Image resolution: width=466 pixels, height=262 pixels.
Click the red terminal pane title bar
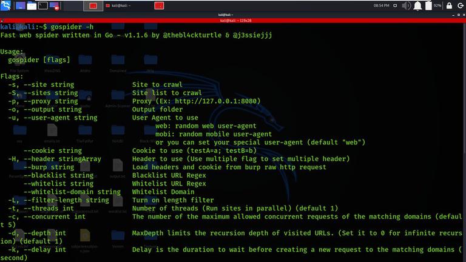coord(233,21)
